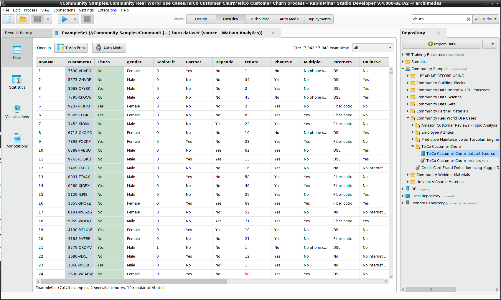Open the All Studio search scope dropdown
The image size is (501, 300).
point(485,19)
